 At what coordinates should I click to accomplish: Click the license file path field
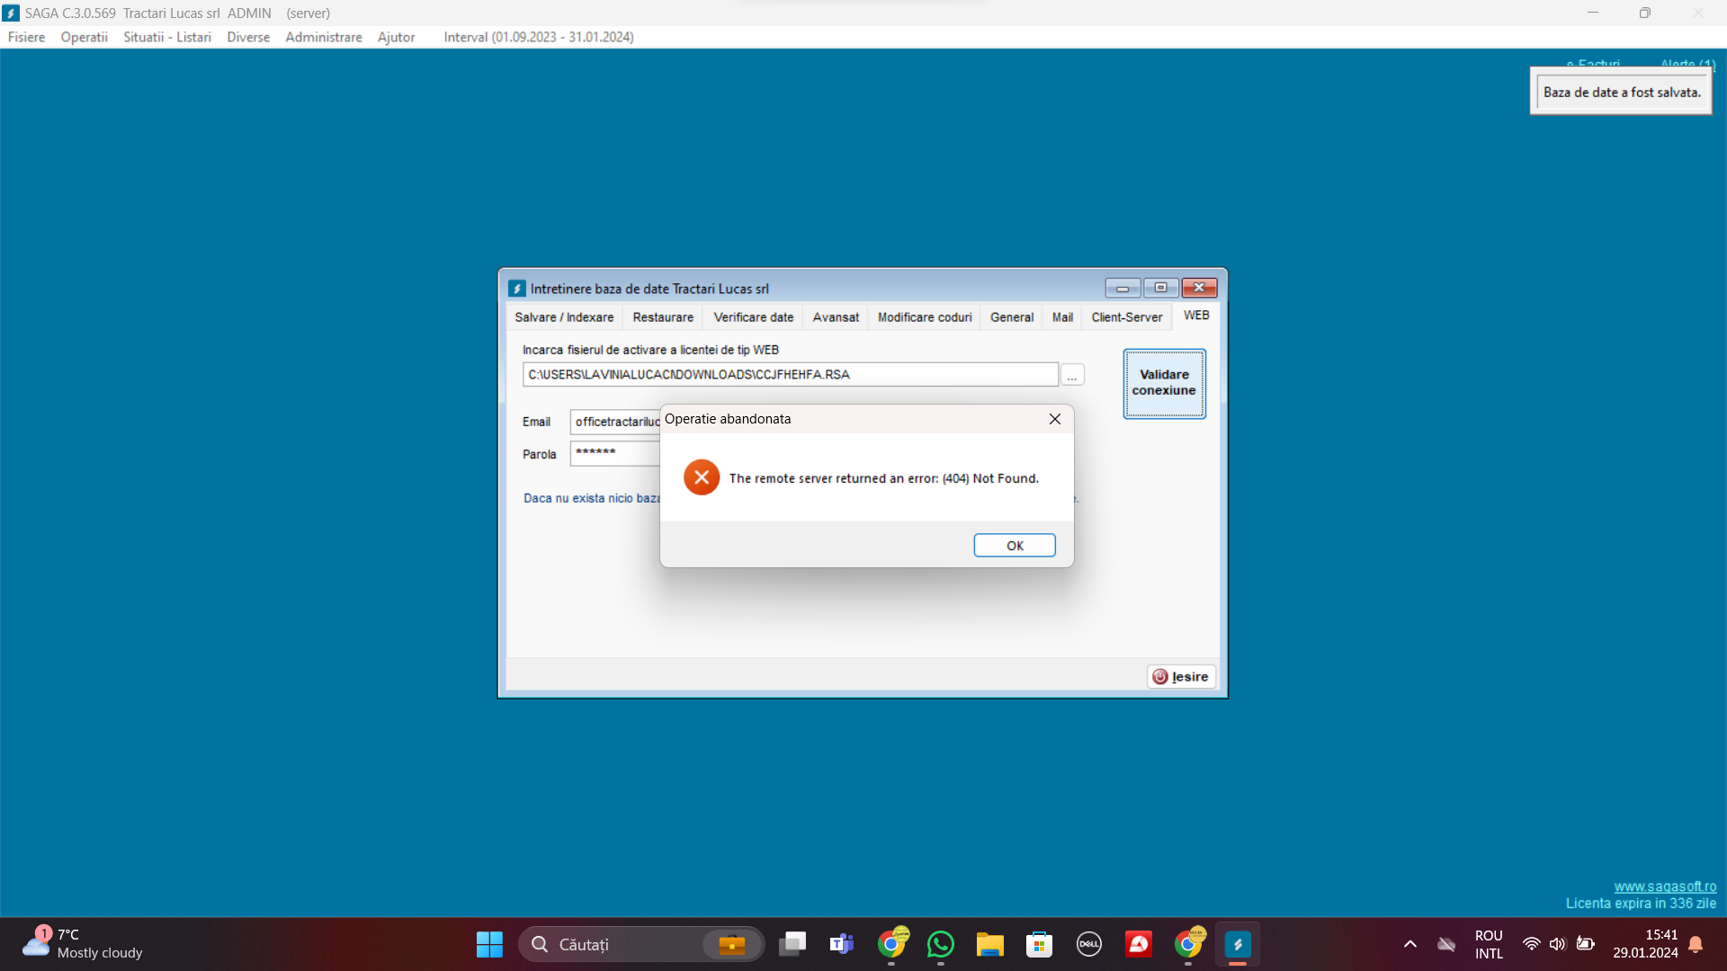[x=790, y=375]
